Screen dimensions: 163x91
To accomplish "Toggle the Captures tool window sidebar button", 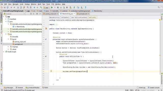I will click(x=1, y=40).
